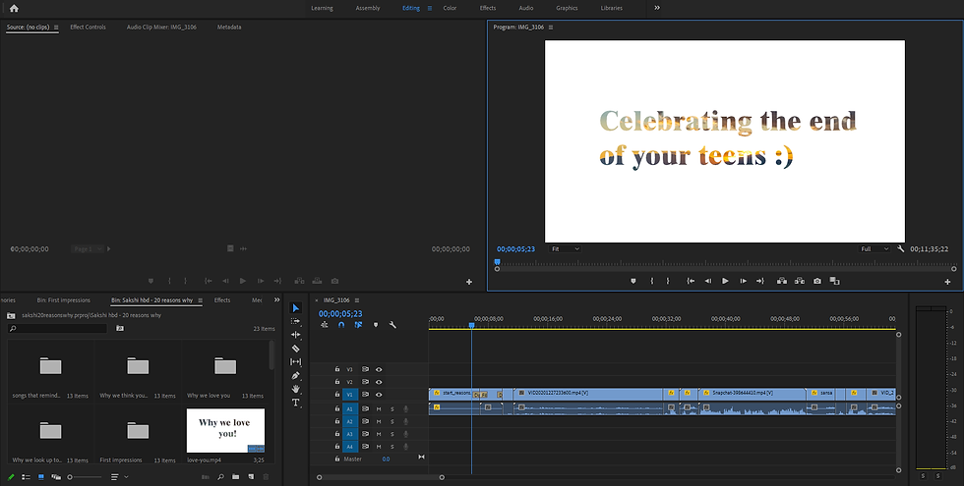Open Source panel menu
This screenshot has width=964, height=486.
pos(56,27)
